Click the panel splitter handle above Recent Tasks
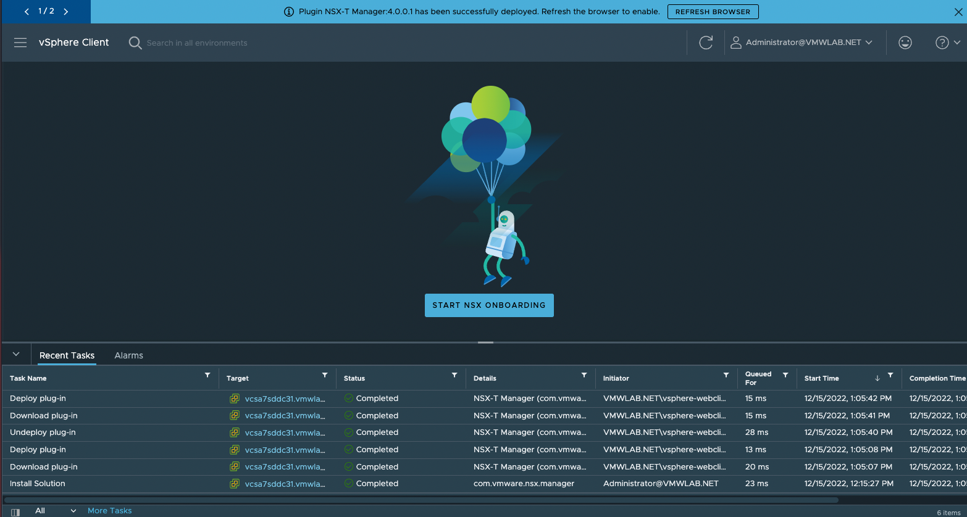Image resolution: width=967 pixels, height=517 pixels. [485, 342]
